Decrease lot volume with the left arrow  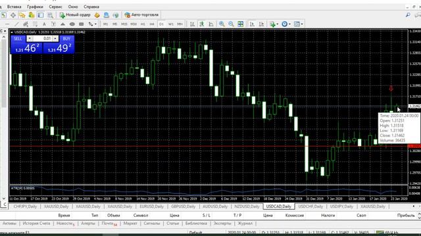click(29, 39)
